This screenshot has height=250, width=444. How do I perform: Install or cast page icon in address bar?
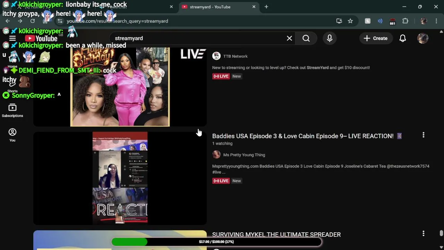pos(339,21)
